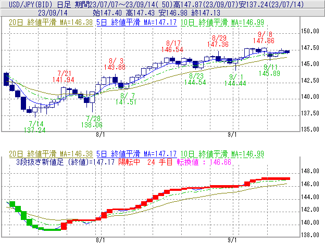
Task: Click the 146.00 lower chart axis label
Action: [310, 184]
